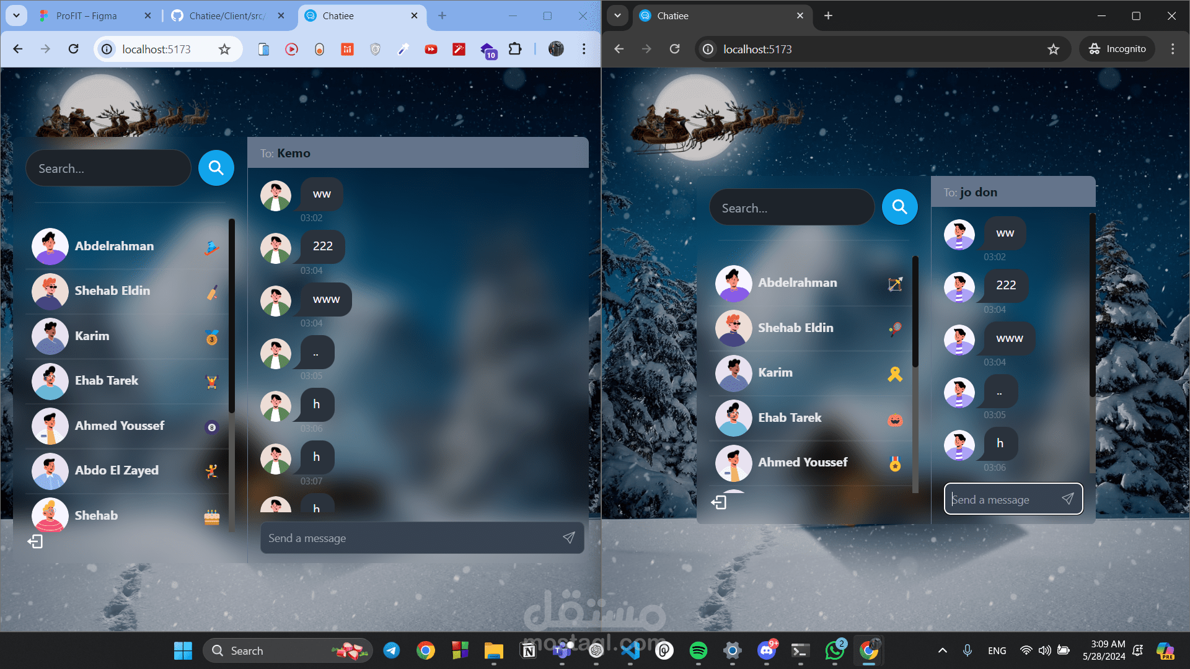
Task: Click the send arrow in left chat window
Action: (x=568, y=538)
